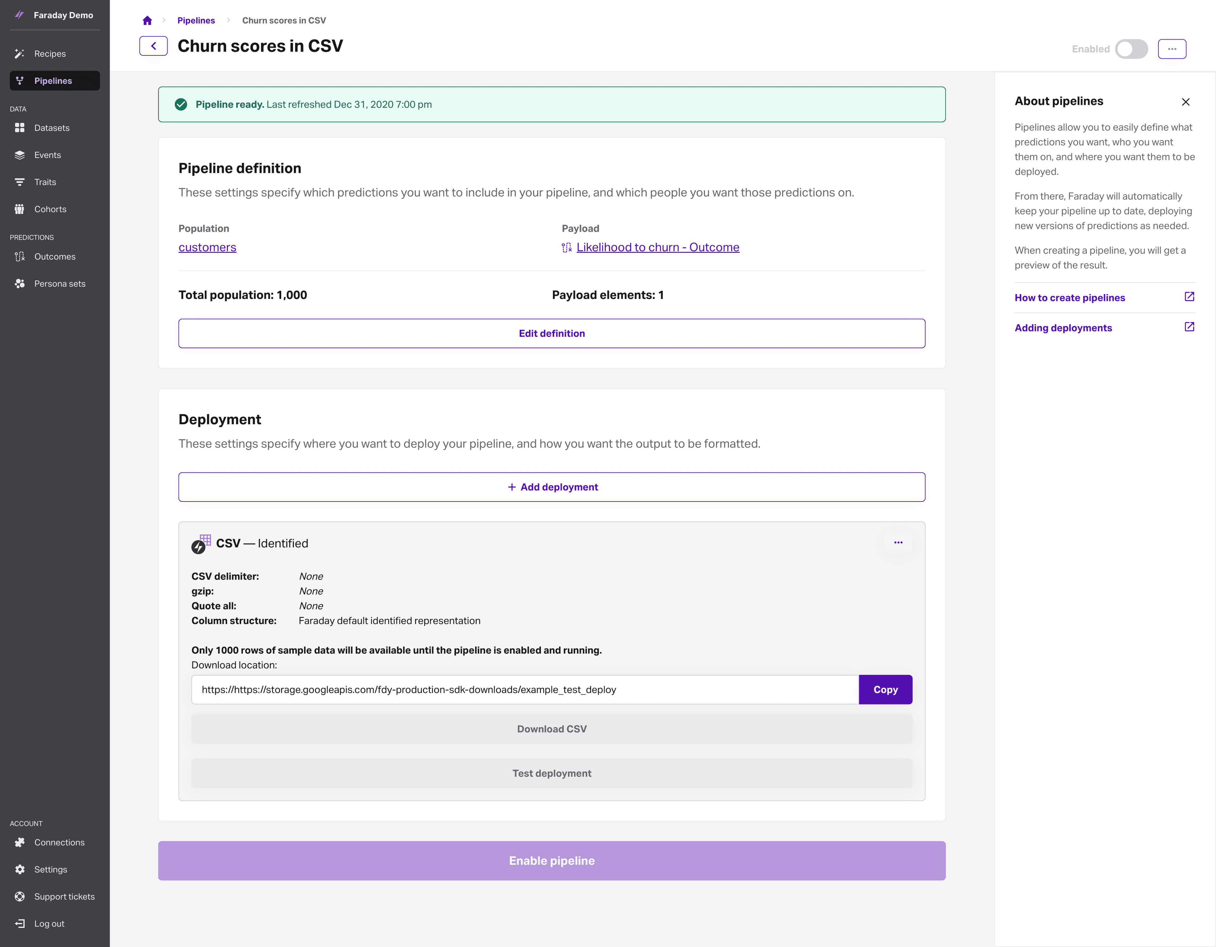The width and height of the screenshot is (1216, 947).
Task: Close the About pipelines panel
Action: click(x=1185, y=102)
